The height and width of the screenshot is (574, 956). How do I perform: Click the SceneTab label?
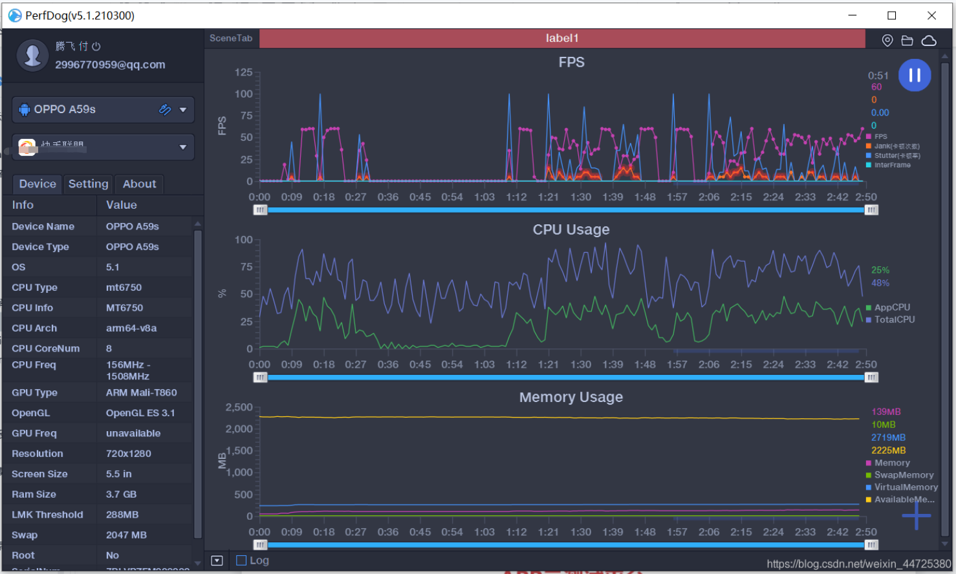(x=231, y=38)
